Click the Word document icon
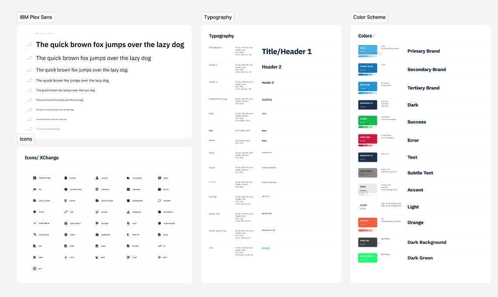 click(x=66, y=246)
